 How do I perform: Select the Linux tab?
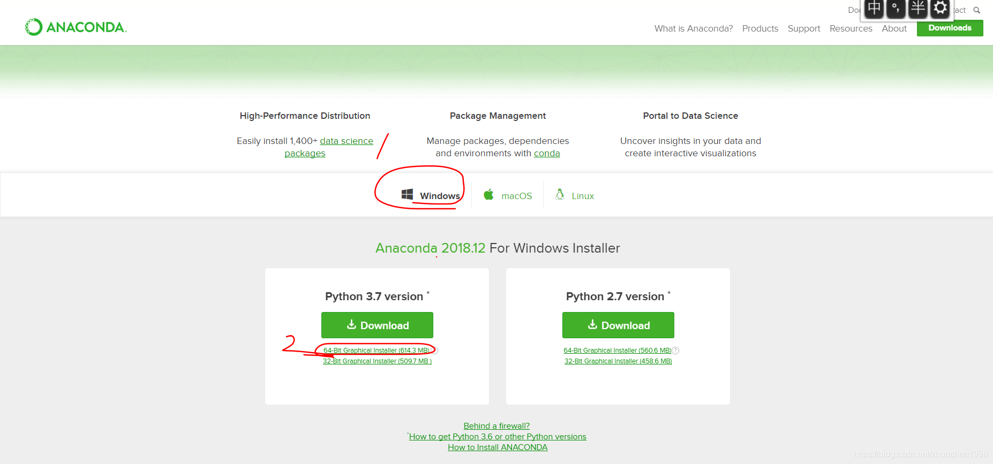pos(575,195)
